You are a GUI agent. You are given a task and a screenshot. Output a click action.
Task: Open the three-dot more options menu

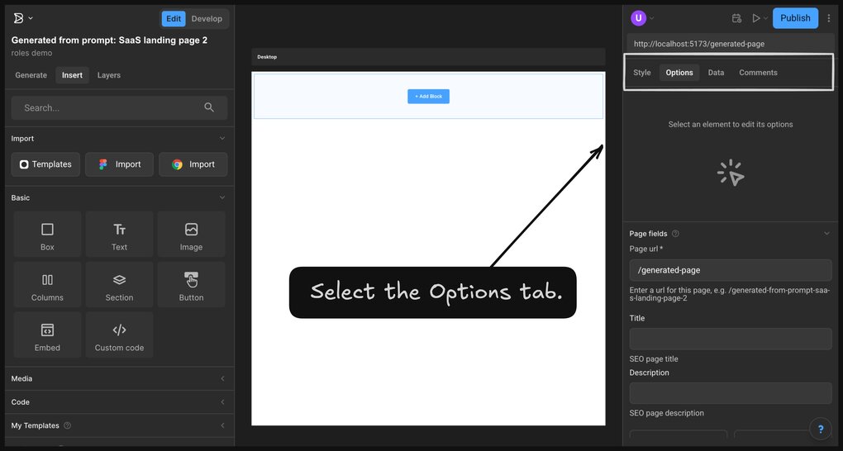(828, 18)
